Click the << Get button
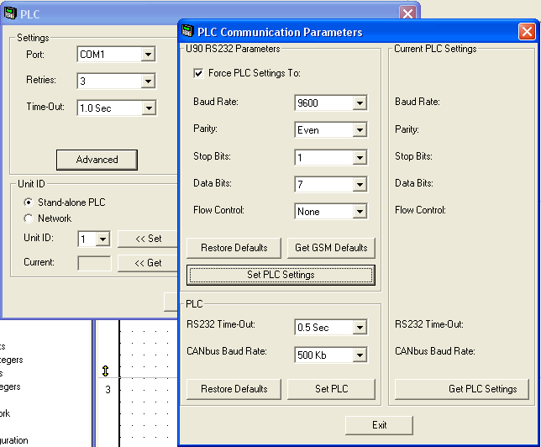The height and width of the screenshot is (447, 541). (x=148, y=263)
